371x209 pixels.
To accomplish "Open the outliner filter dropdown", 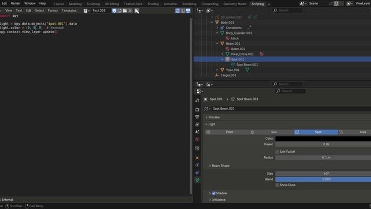I will (x=209, y=10).
